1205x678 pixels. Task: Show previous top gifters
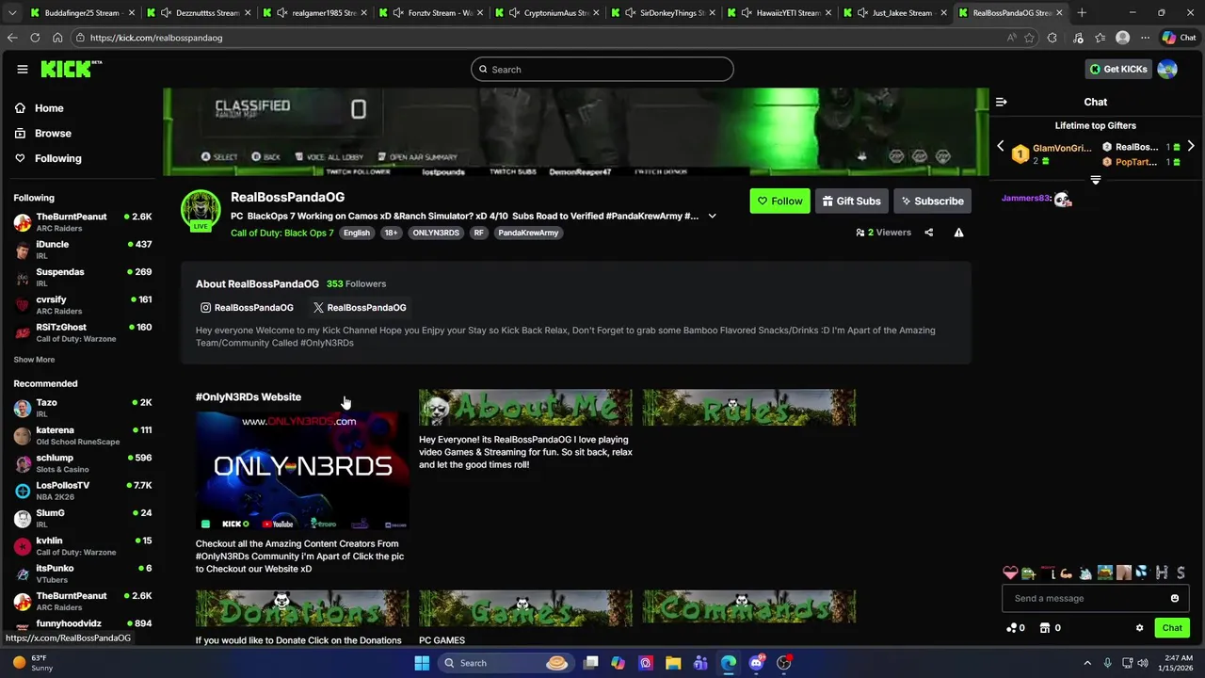click(x=1001, y=147)
